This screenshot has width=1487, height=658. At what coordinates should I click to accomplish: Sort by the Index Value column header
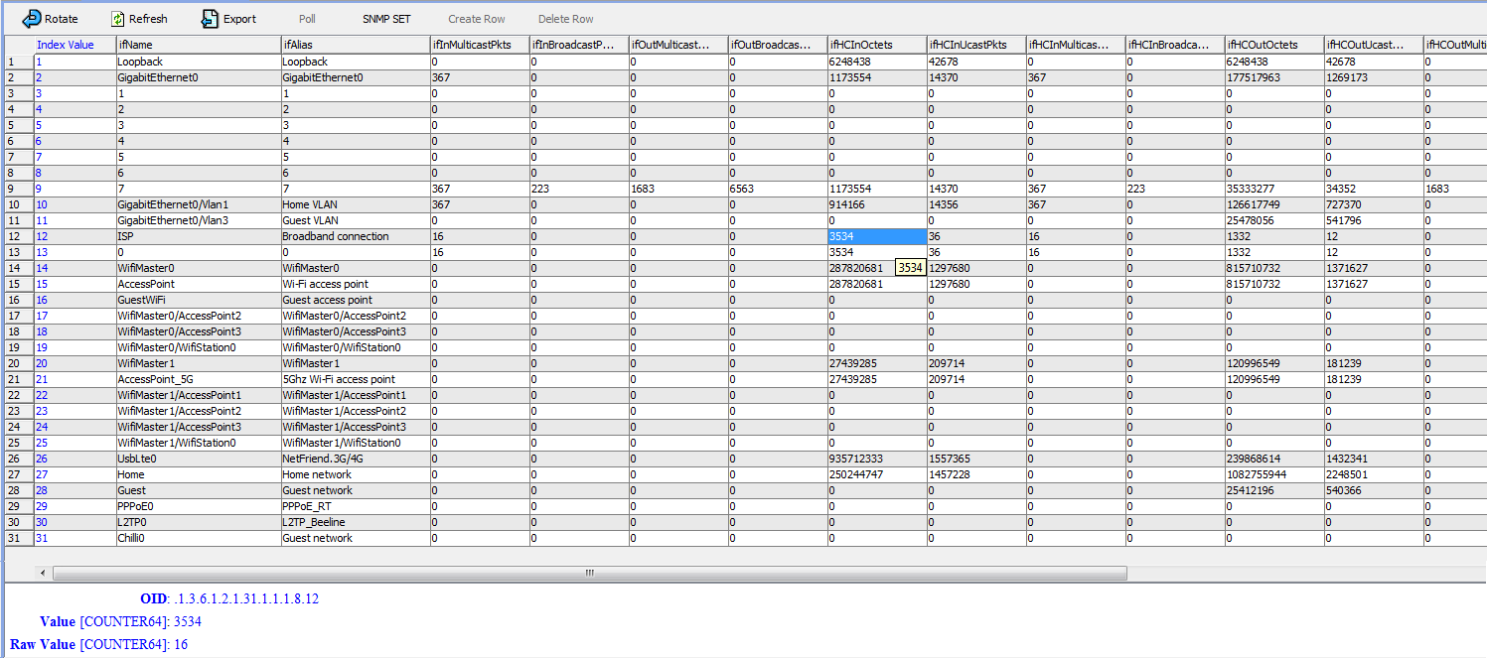(x=64, y=45)
